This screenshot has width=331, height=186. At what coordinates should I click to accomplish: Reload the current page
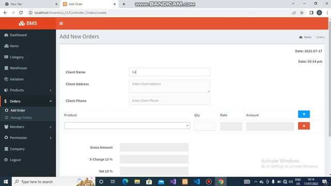(21, 12)
